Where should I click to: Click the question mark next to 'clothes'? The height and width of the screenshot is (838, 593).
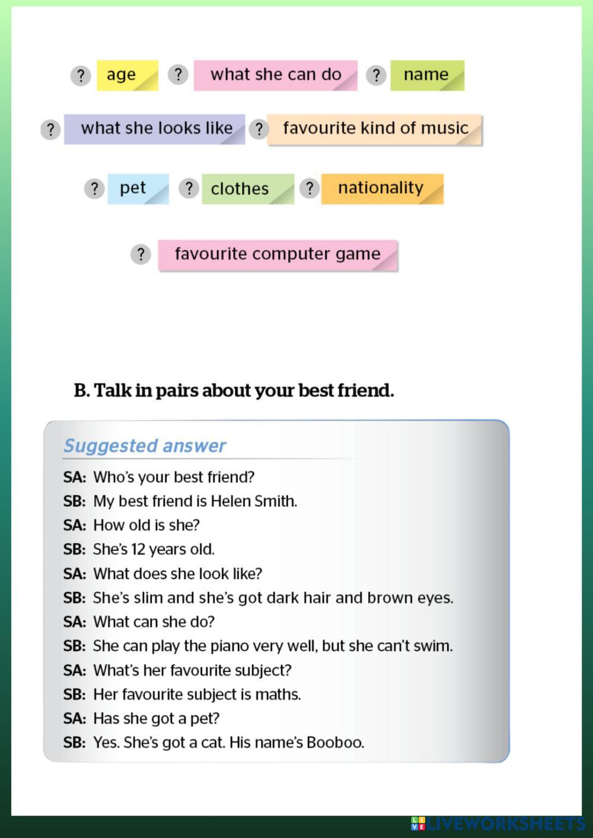(189, 188)
